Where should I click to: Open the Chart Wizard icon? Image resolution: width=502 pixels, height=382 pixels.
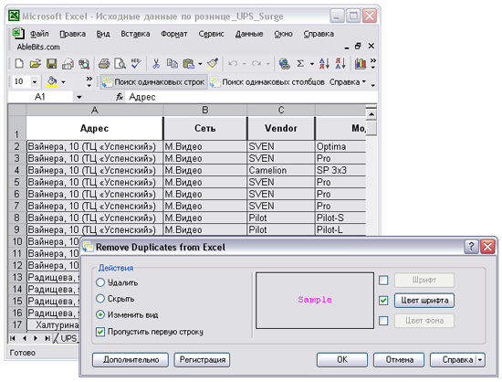pyautogui.click(x=361, y=64)
